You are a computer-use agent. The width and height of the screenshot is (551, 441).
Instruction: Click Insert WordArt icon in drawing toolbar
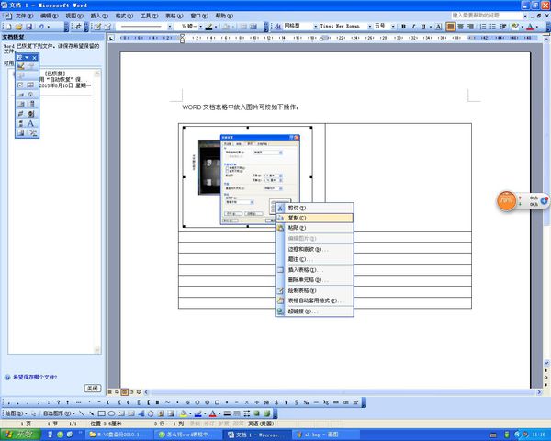pyautogui.click(x=141, y=413)
